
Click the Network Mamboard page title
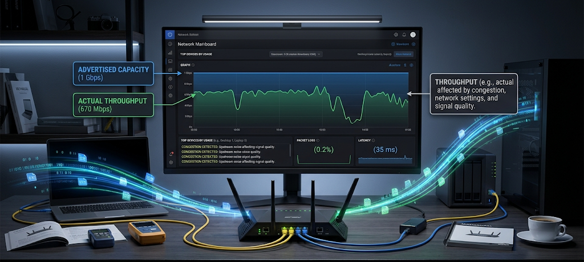197,44
